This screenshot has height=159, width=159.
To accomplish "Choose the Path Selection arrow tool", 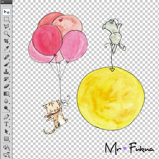I will pos(6,131).
